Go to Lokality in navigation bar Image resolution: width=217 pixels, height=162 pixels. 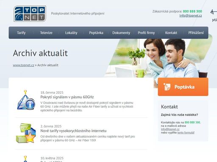(x=71, y=33)
